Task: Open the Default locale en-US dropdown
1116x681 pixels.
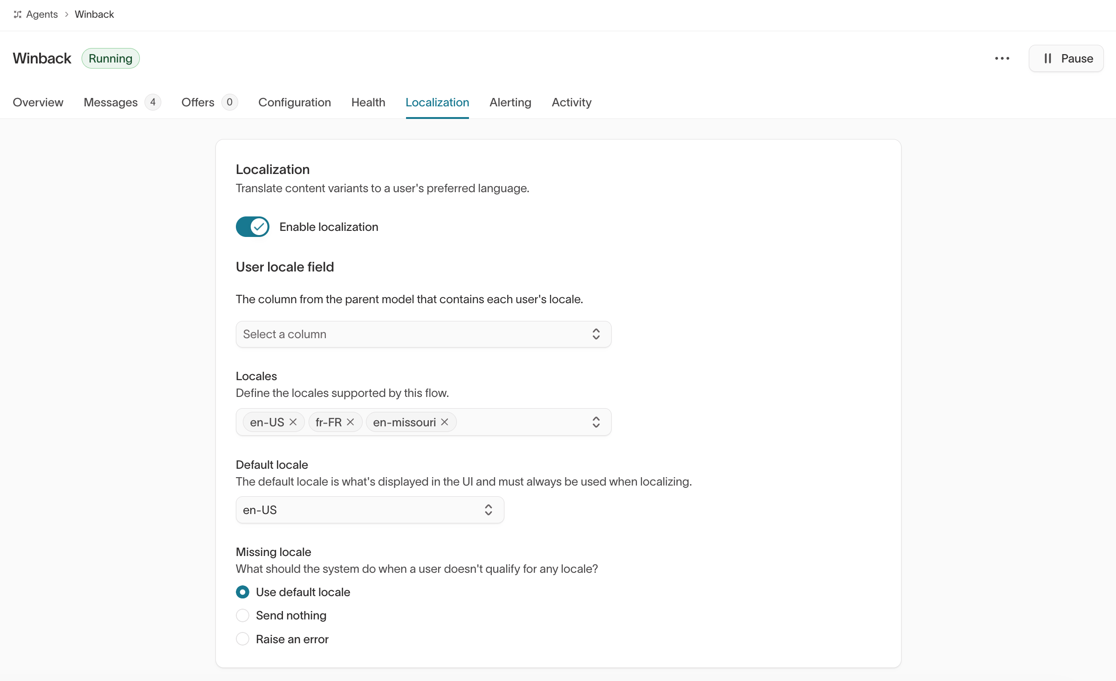Action: [370, 510]
